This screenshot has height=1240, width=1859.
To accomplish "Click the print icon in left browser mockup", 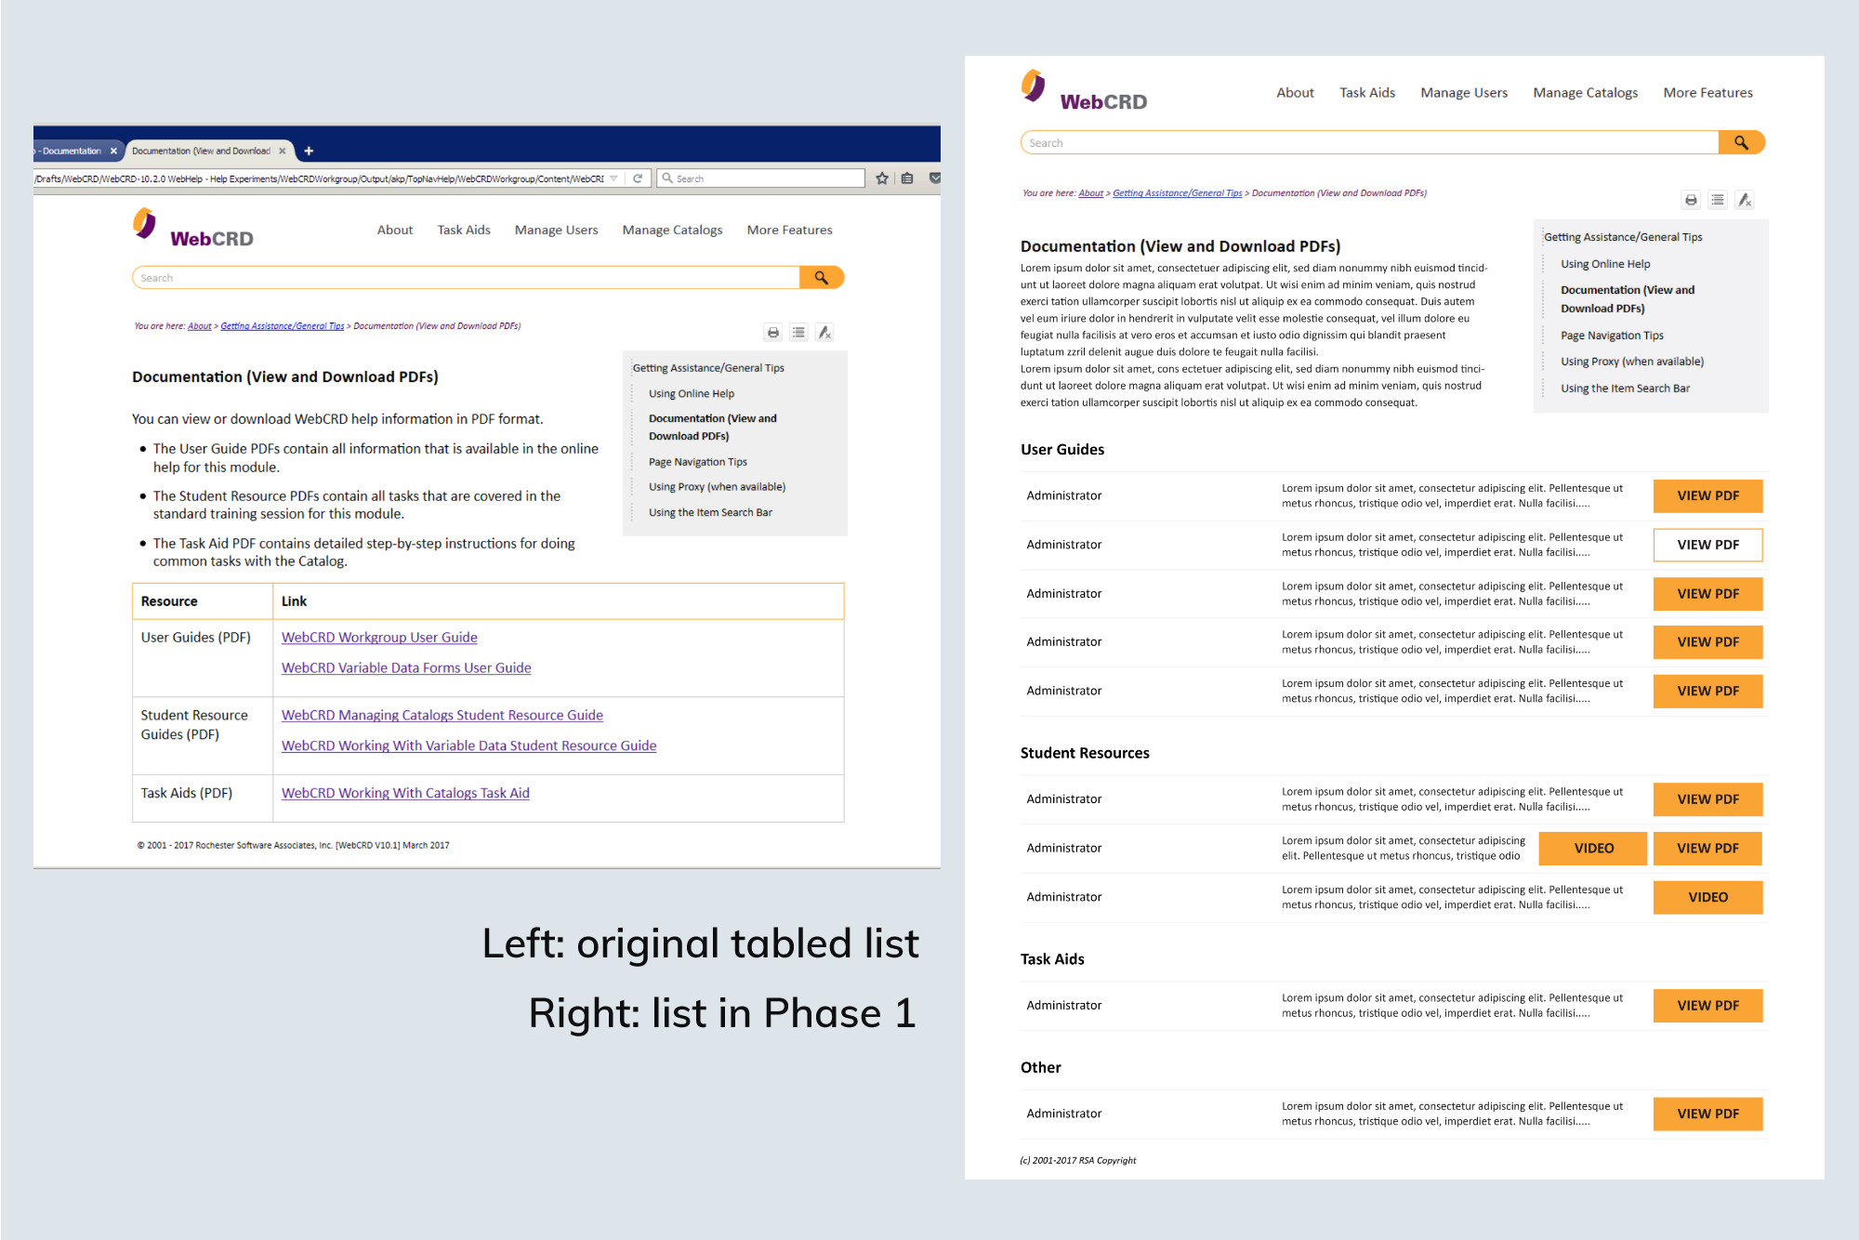I will click(x=773, y=333).
